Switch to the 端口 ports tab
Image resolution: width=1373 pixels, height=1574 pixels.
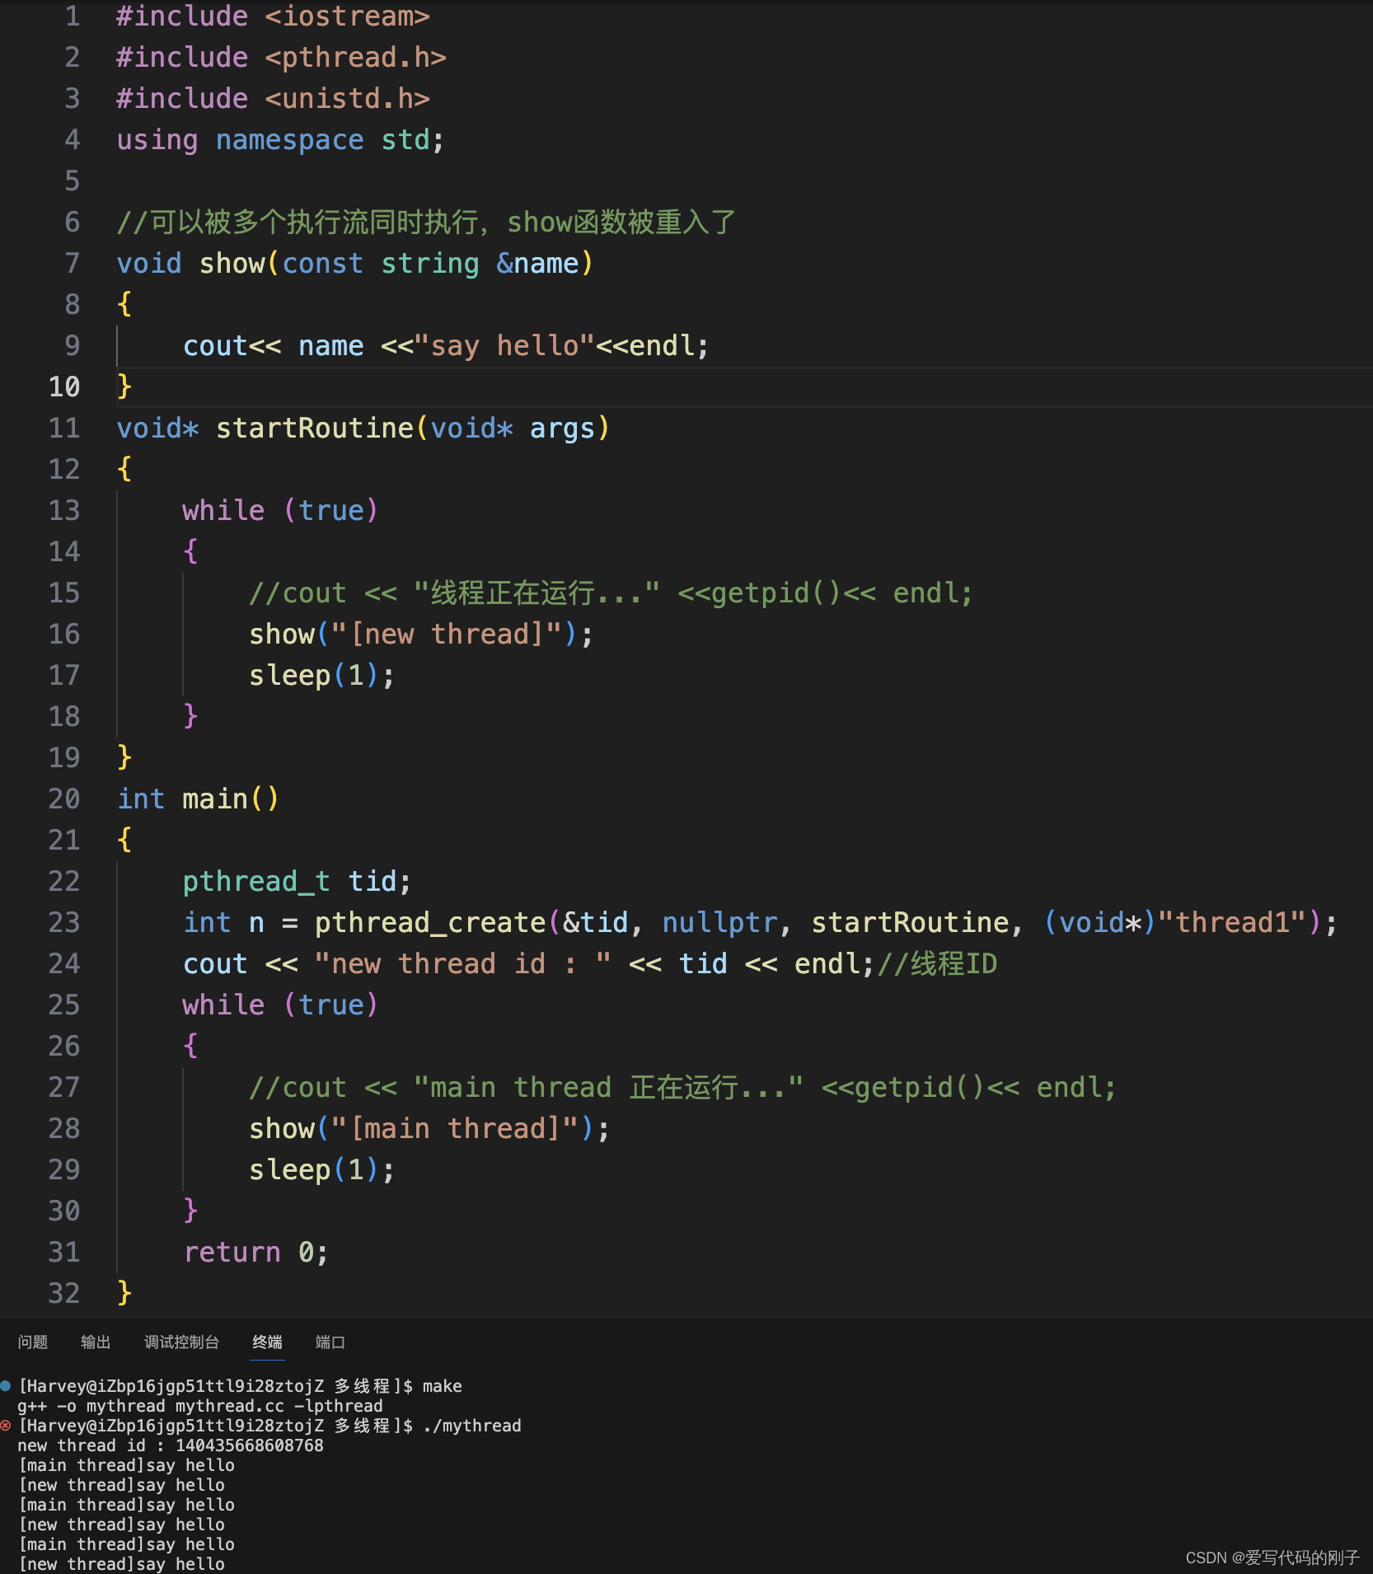330,1342
